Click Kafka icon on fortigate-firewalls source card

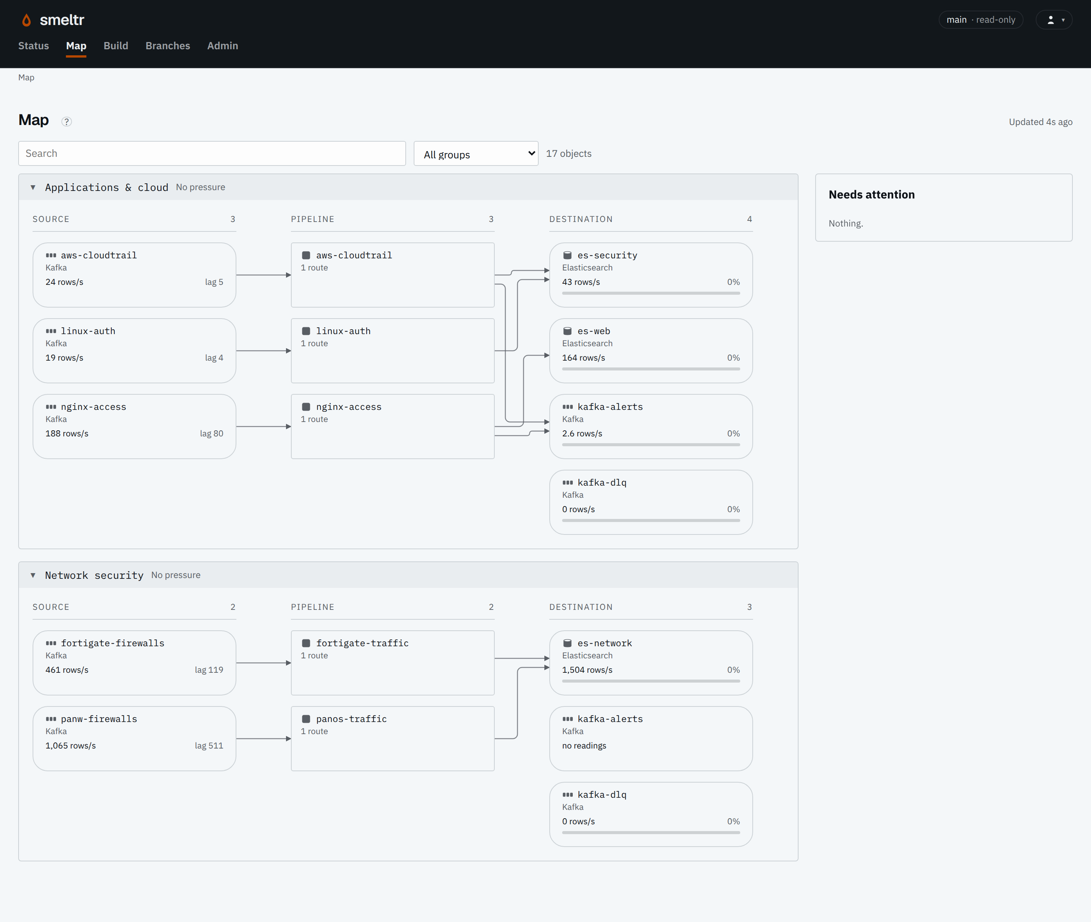pos(51,644)
